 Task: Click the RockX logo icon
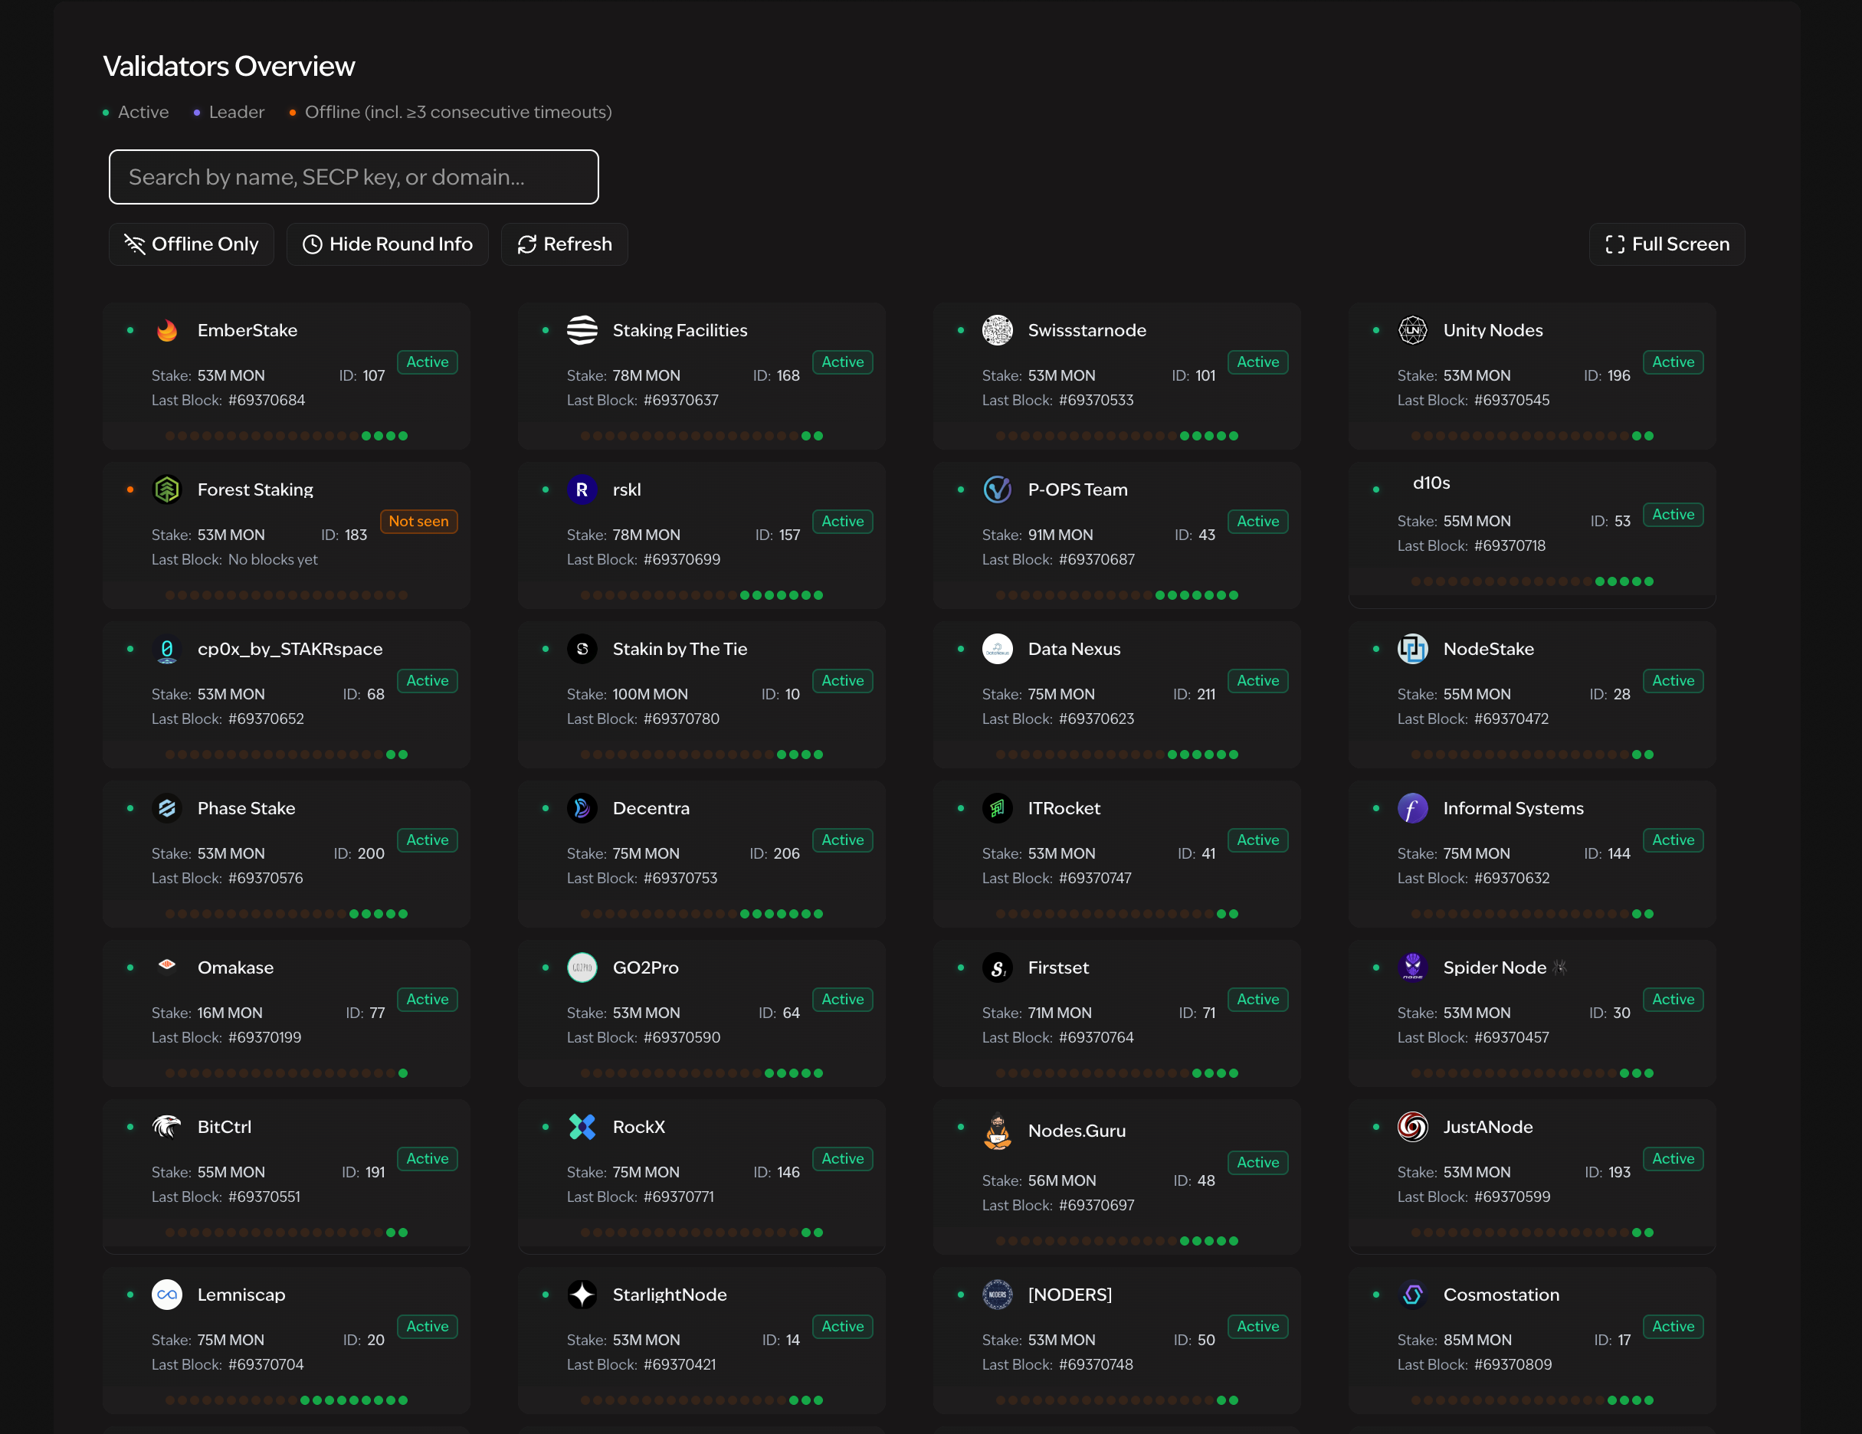point(582,1127)
